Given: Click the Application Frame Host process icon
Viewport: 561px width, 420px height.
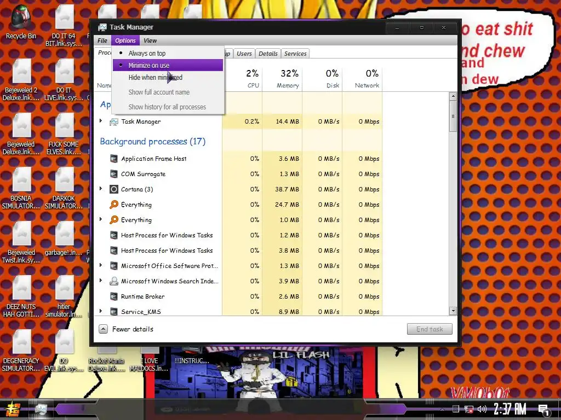Looking at the screenshot, I should click(114, 159).
